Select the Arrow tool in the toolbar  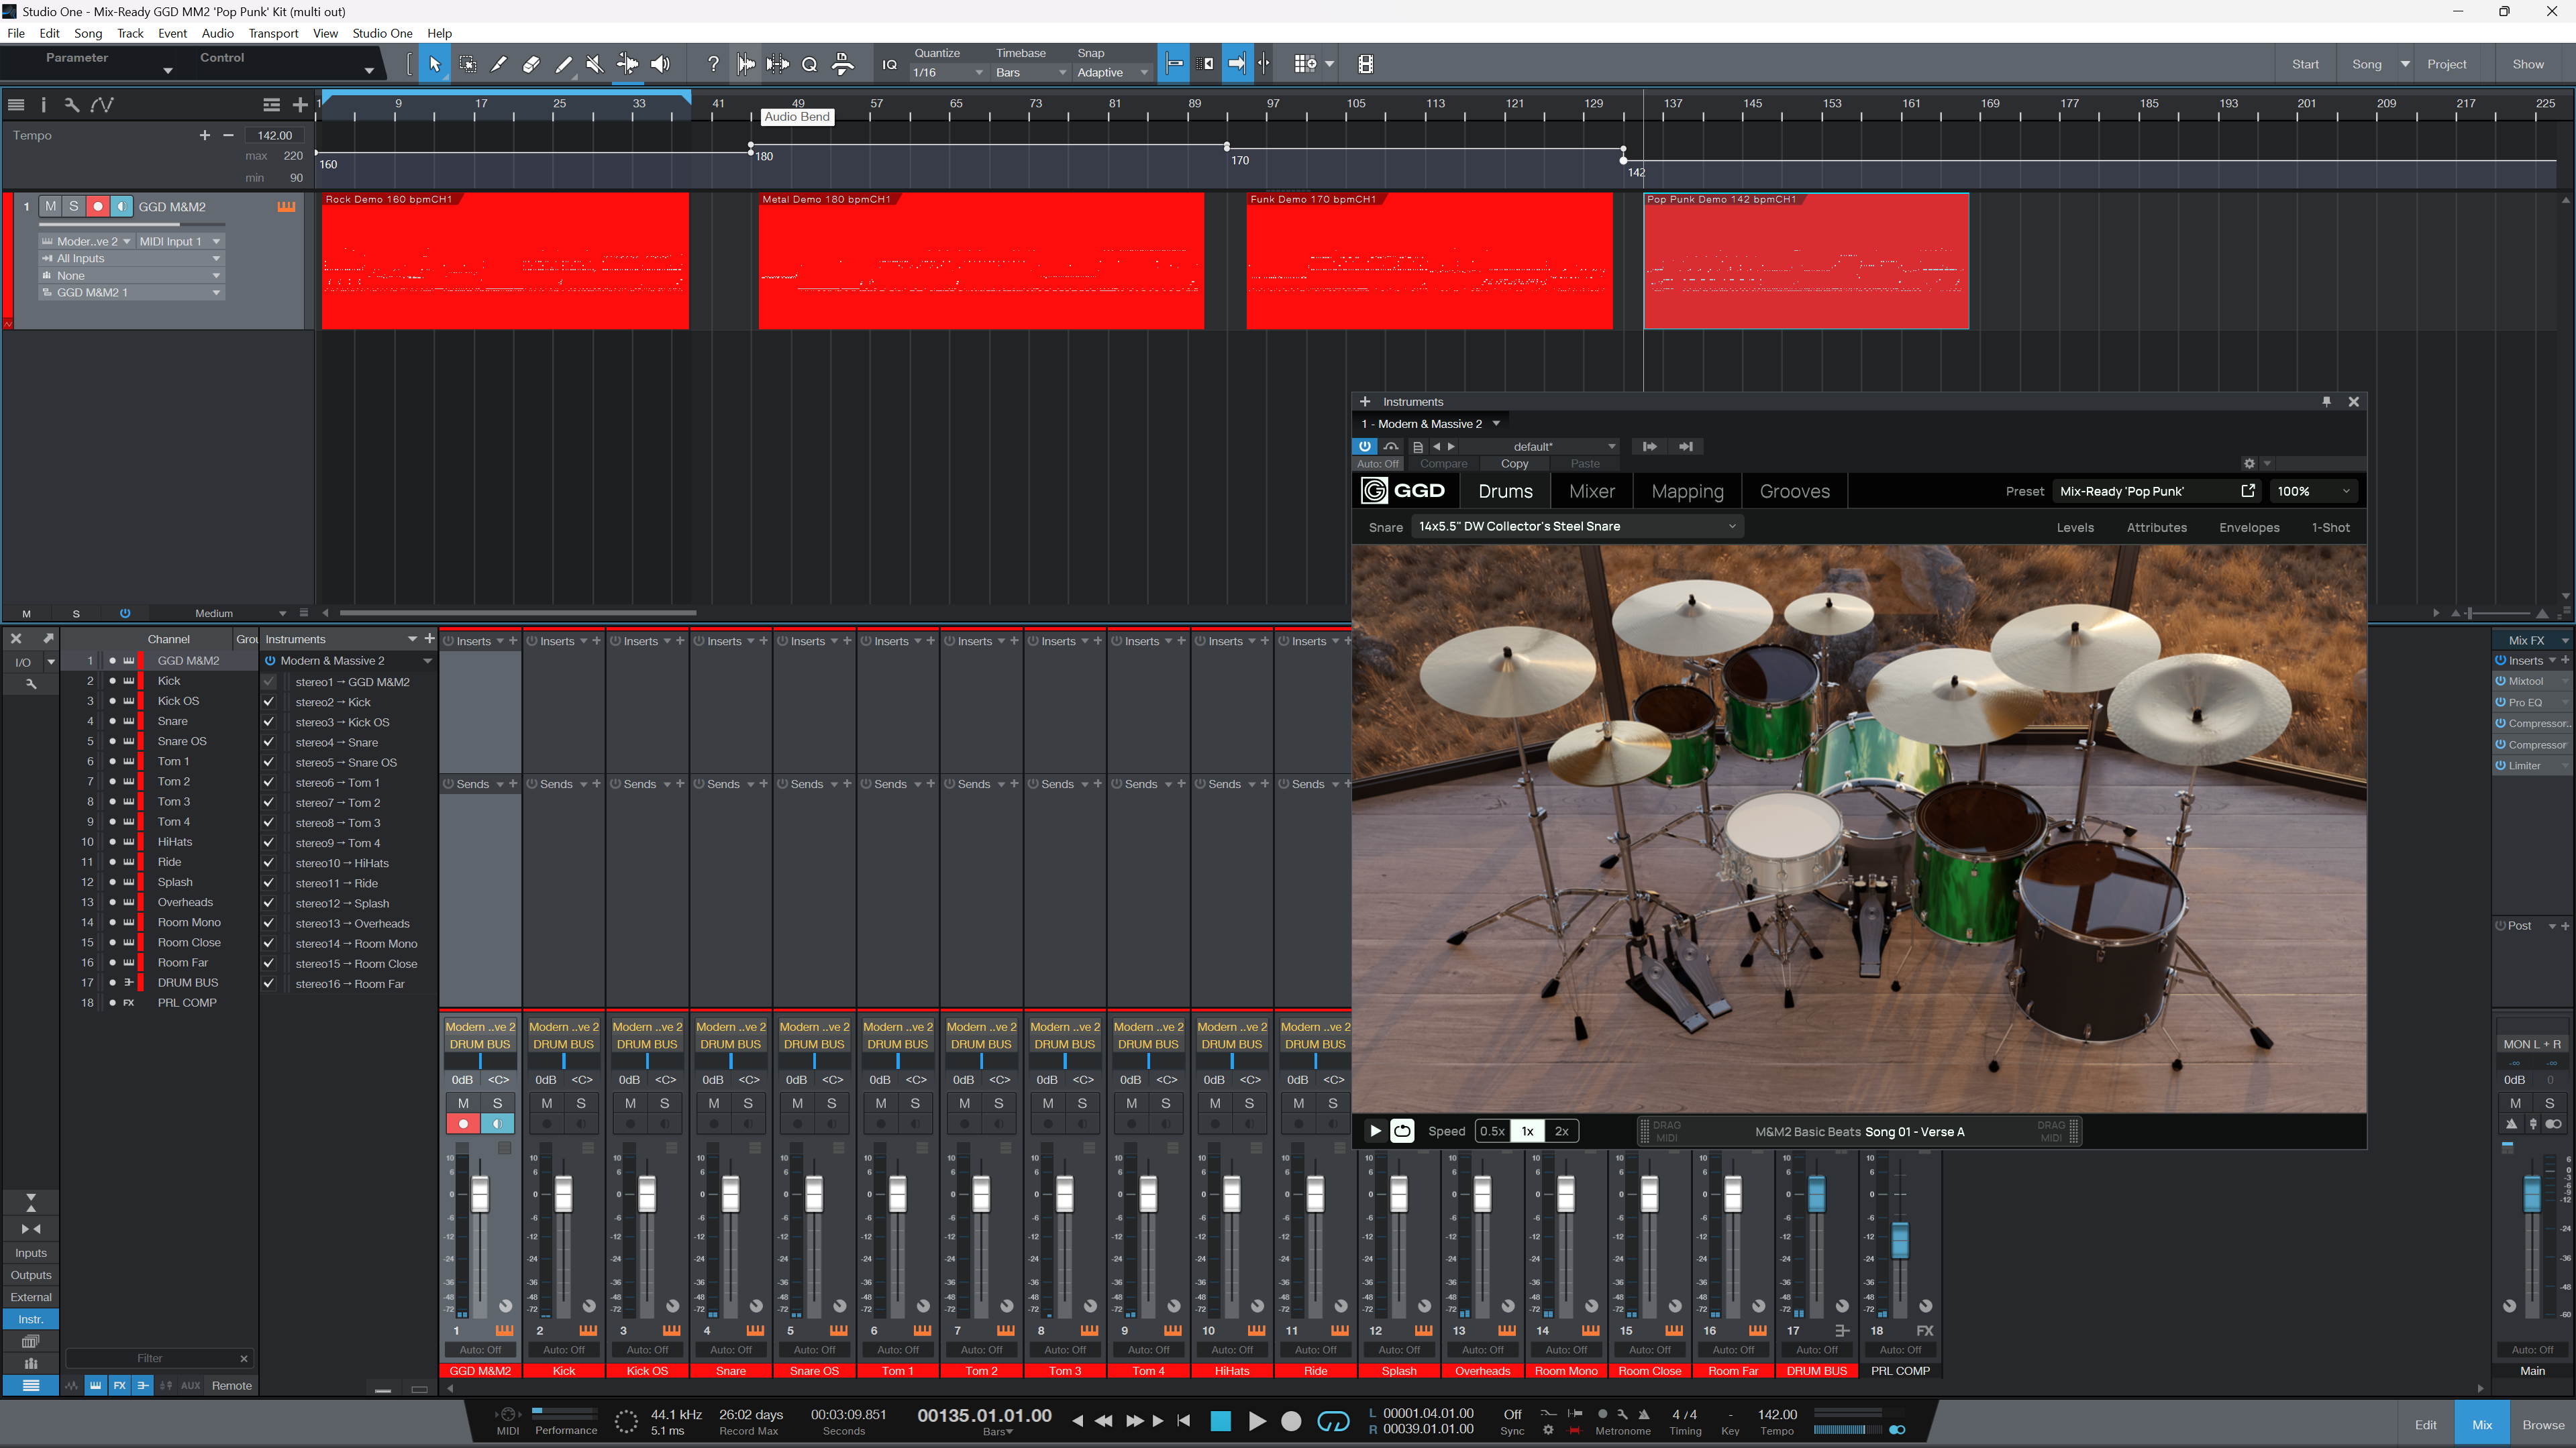[434, 64]
